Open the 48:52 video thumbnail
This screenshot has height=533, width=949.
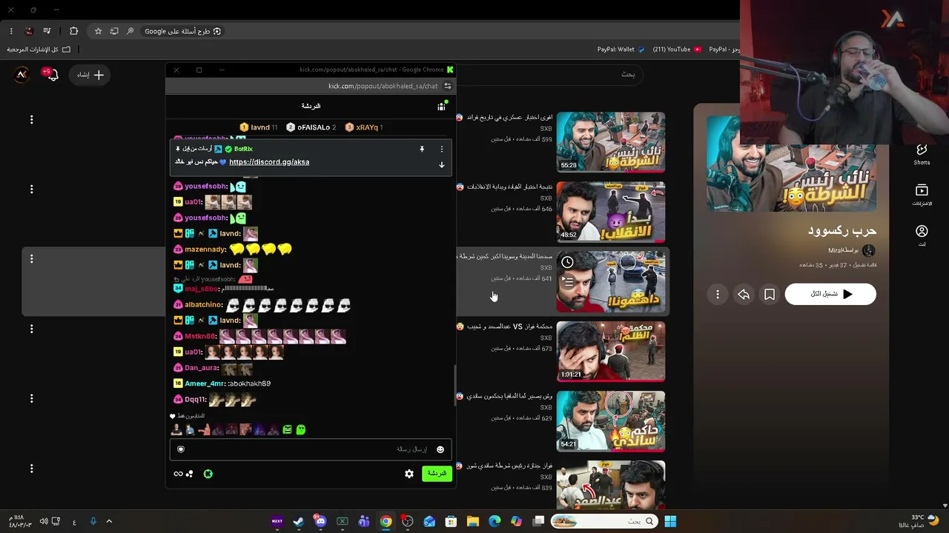(611, 212)
